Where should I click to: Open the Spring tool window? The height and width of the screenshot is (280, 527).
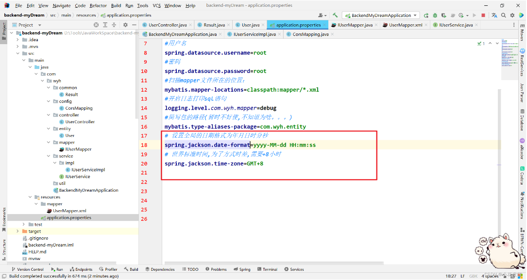point(242,269)
